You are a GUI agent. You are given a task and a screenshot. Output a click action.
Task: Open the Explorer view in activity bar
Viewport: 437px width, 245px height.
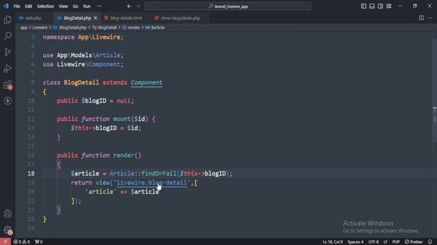[8, 20]
